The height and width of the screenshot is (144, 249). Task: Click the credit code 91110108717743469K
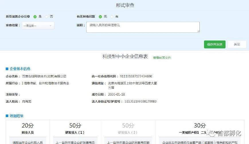click(136, 76)
